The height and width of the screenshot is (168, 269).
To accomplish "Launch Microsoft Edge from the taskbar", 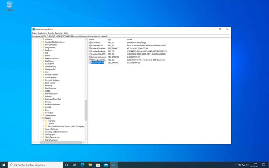I will coord(82,165).
